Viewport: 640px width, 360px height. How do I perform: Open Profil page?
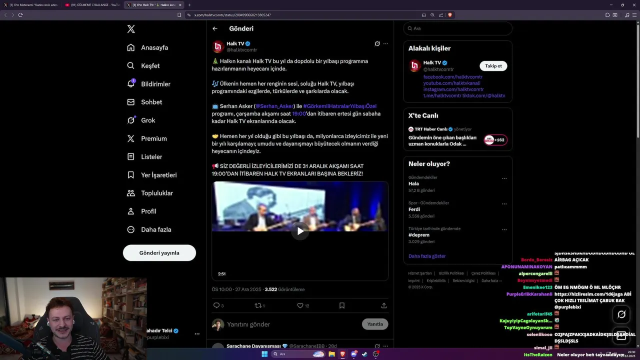point(141,211)
